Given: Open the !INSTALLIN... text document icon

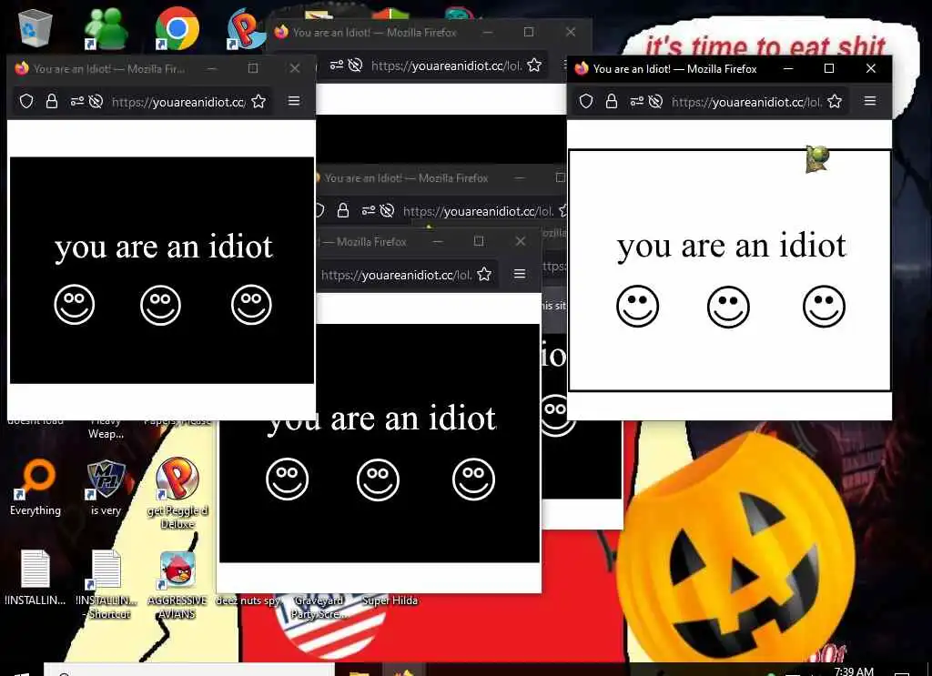Looking at the screenshot, I should click(x=35, y=576).
